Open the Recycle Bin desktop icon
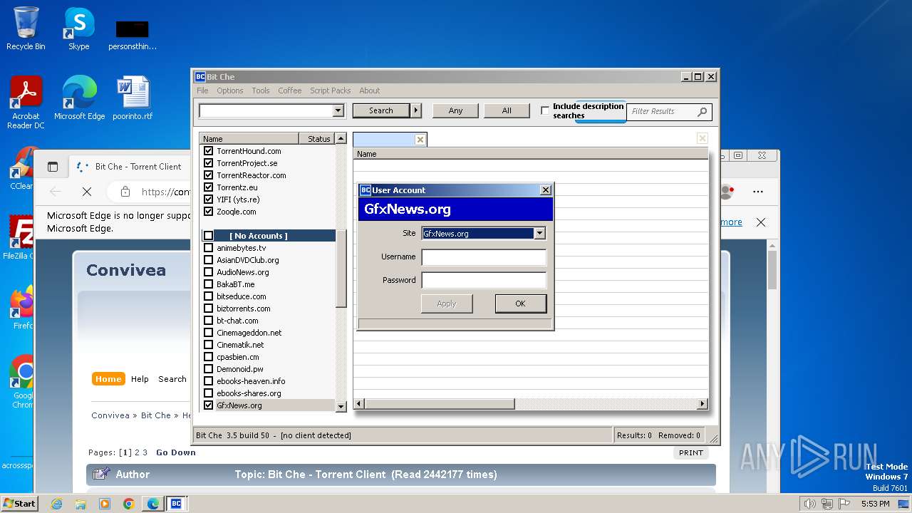The width and height of the screenshot is (912, 513). pos(26,28)
